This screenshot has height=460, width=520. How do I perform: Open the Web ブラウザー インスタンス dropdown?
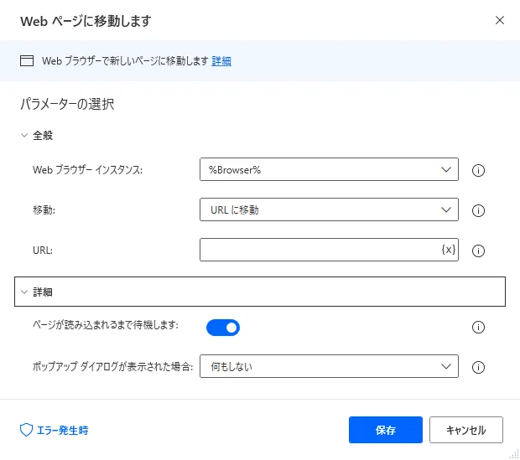pyautogui.click(x=329, y=169)
